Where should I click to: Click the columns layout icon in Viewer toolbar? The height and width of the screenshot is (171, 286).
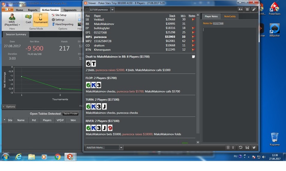point(247,9)
